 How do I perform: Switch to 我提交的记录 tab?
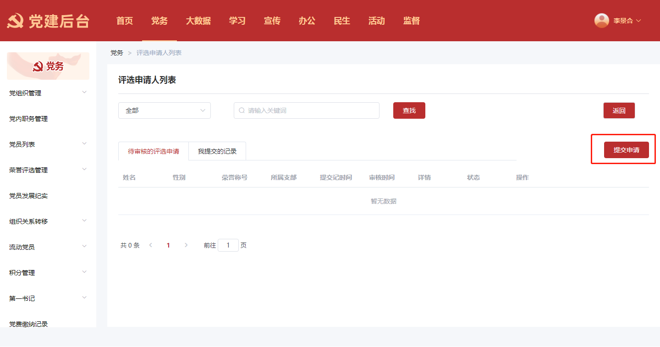[217, 151]
